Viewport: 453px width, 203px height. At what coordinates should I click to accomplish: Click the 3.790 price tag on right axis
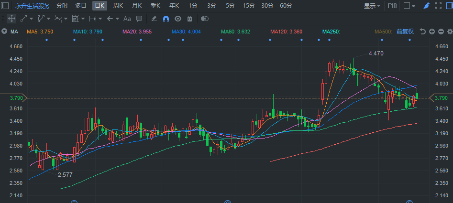pyautogui.click(x=442, y=98)
